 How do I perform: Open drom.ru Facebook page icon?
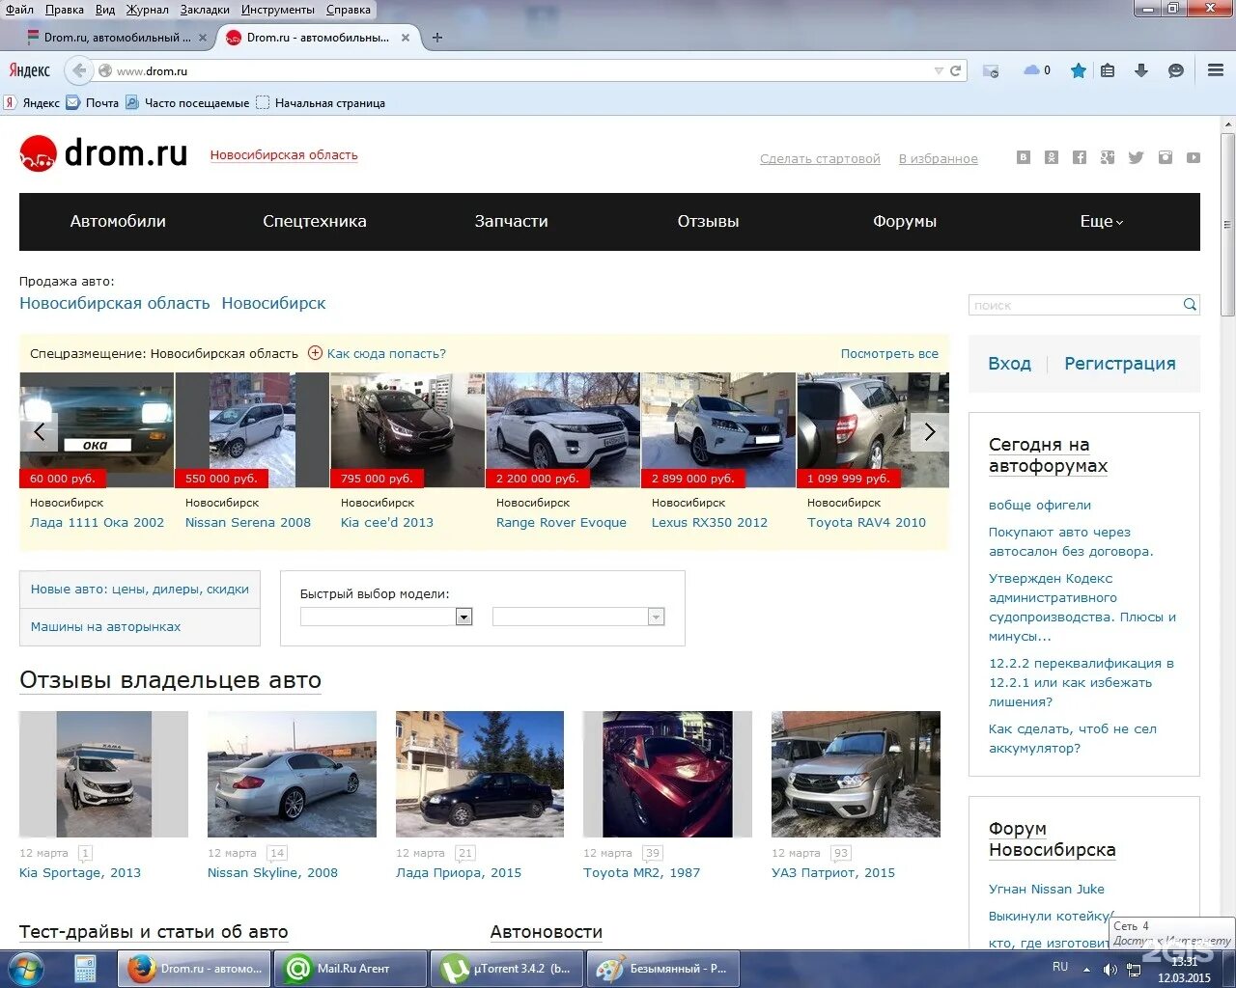tap(1079, 157)
